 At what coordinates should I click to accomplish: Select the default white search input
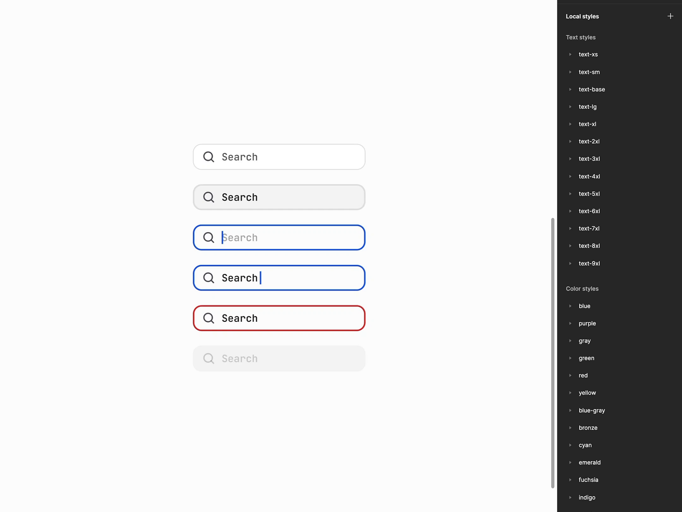click(279, 157)
